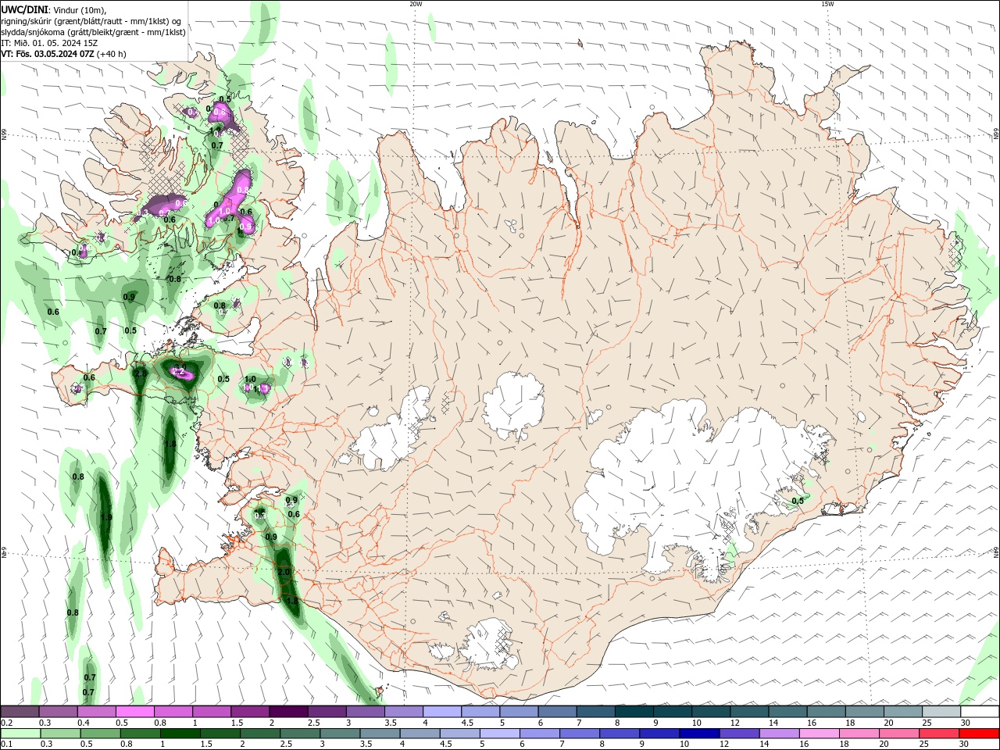
Task: Click the "15W" longitude label
Action: point(827,4)
